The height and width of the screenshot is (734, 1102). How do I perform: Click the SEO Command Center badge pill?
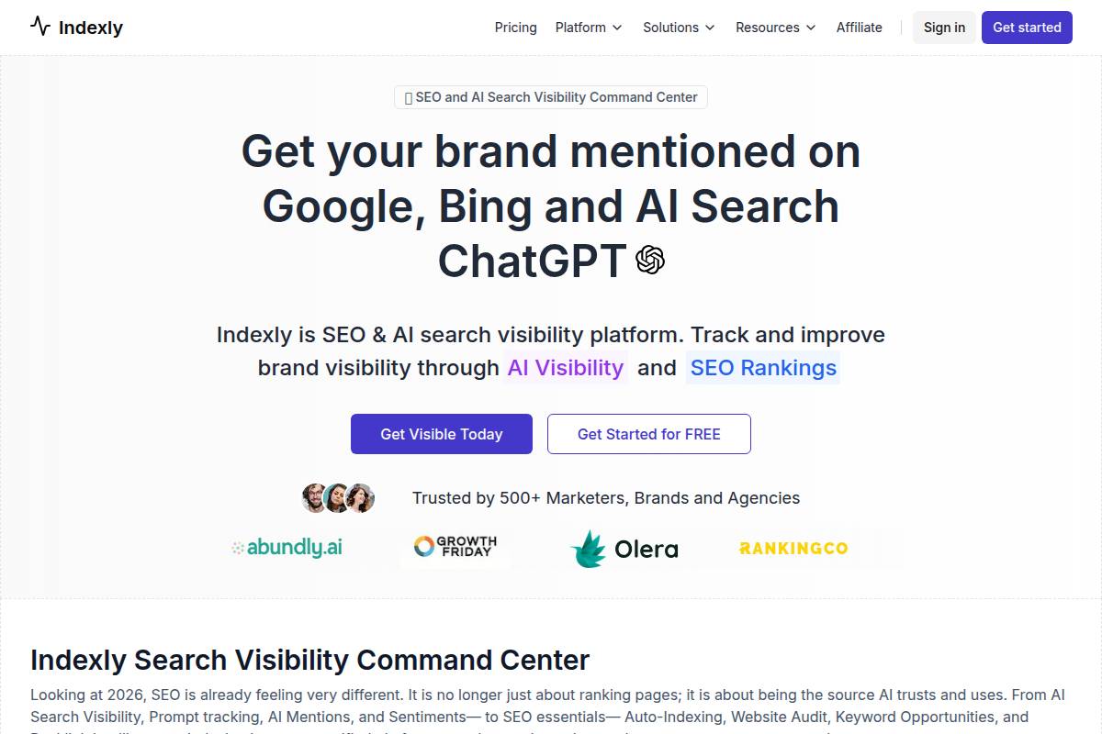point(550,96)
